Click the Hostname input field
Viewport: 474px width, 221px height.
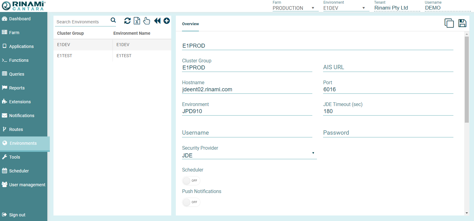pos(247,89)
